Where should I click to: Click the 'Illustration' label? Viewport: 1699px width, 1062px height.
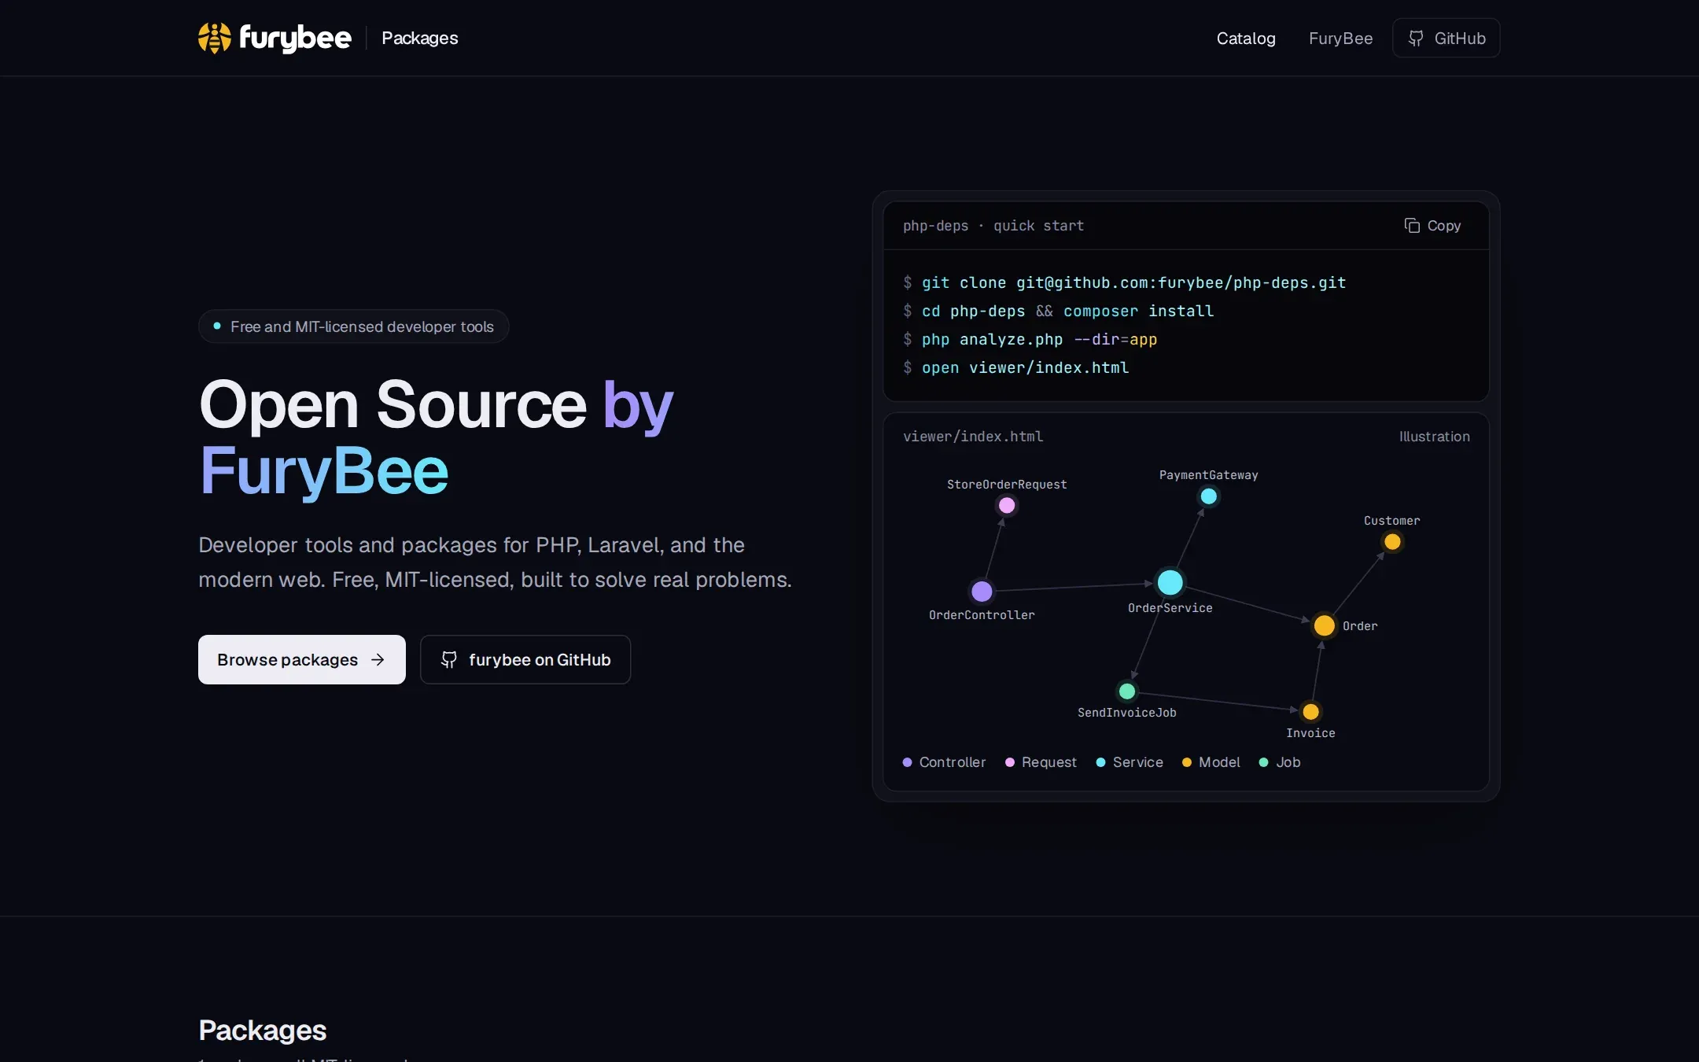tap(1434, 437)
